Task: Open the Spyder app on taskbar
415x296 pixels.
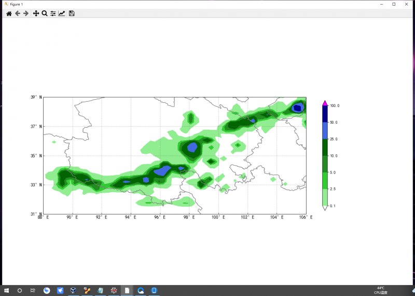Action: point(114,290)
